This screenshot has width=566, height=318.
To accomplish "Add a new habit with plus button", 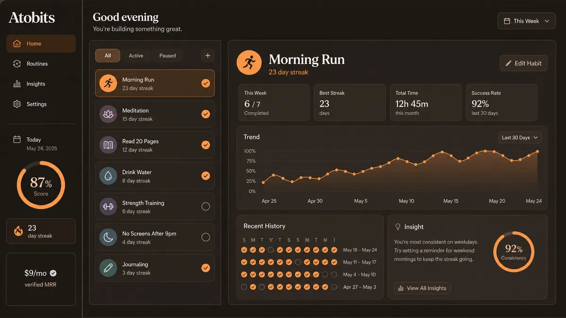I will point(208,56).
